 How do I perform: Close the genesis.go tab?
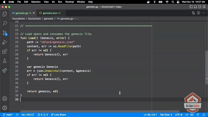pyautogui.click(x=34, y=13)
